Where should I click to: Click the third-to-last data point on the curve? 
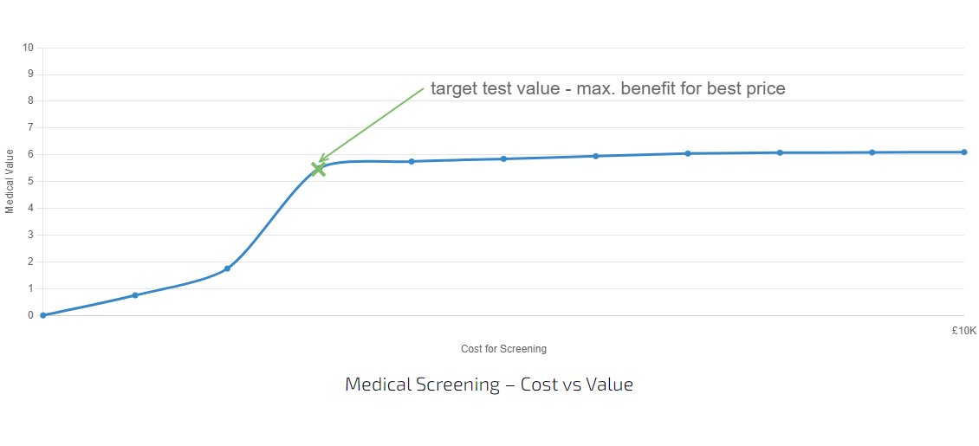(780, 152)
